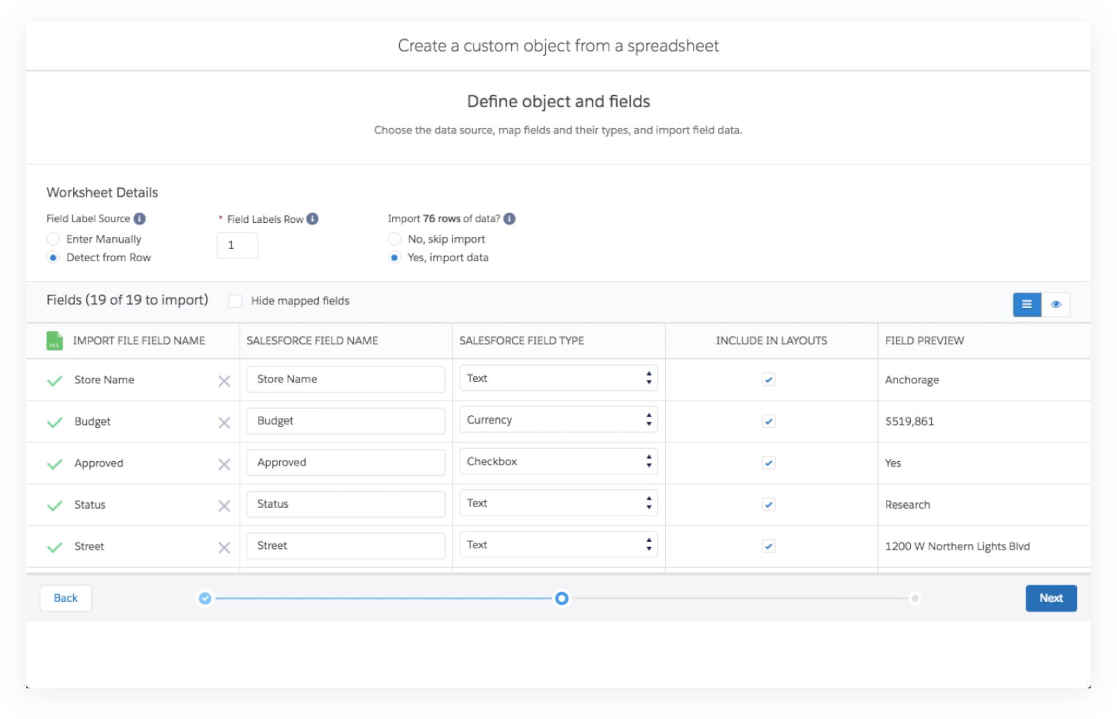This screenshot has width=1117, height=719.
Task: Click the current step marker on progress bar
Action: click(561, 598)
